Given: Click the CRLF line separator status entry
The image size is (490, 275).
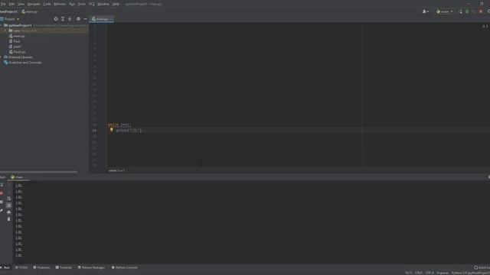Looking at the screenshot, I should [419, 273].
